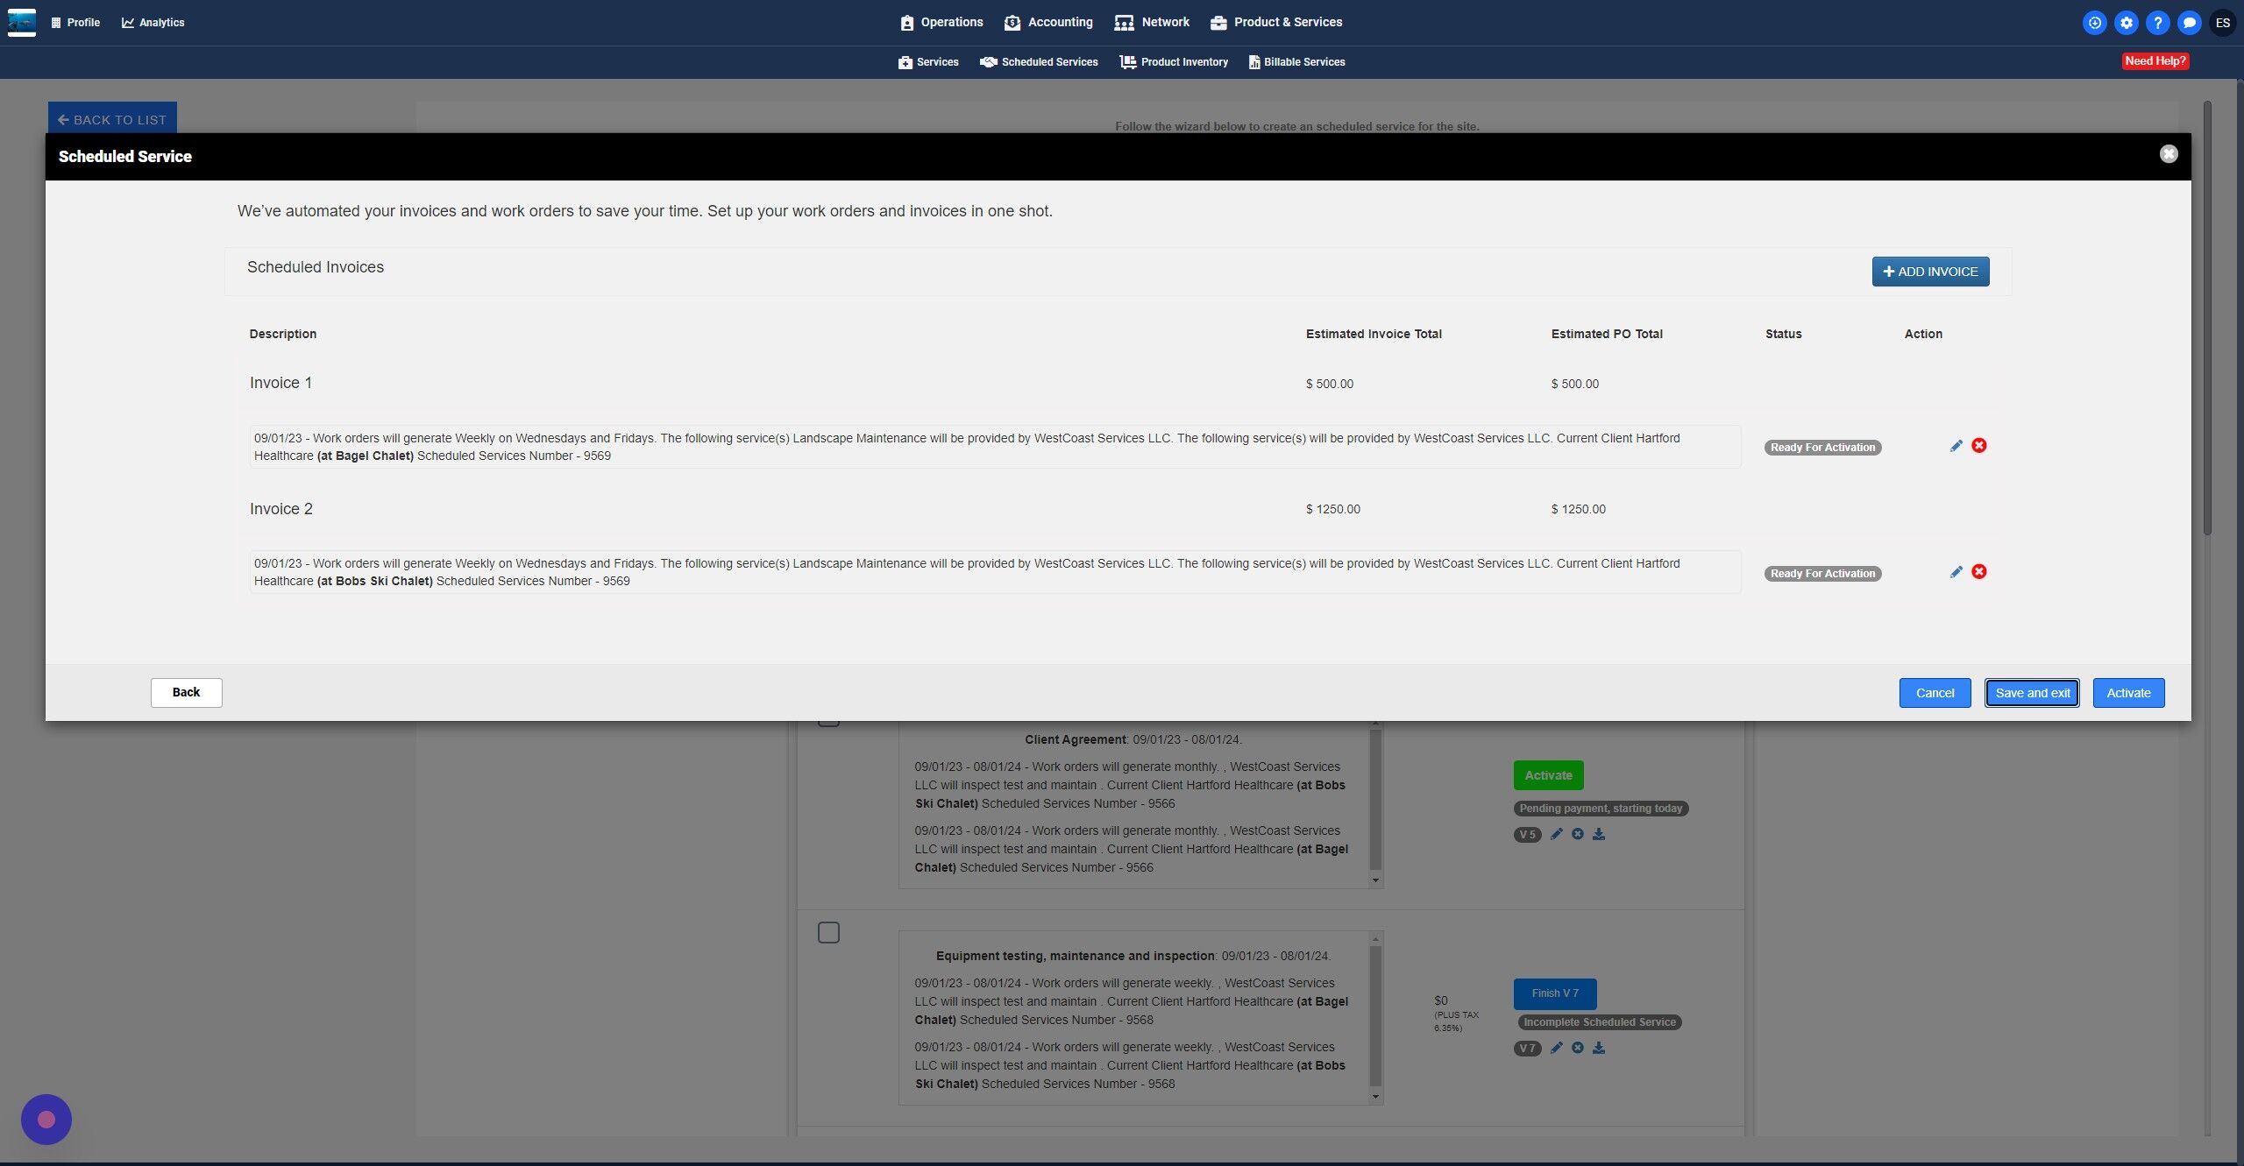This screenshot has height=1166, width=2244.
Task: Open the Accounting menu
Action: [x=1048, y=22]
